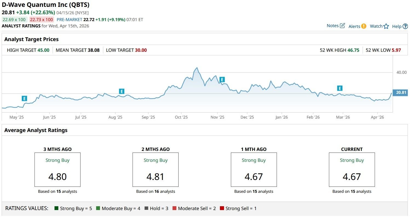The width and height of the screenshot is (410, 218).
Task: Toggle the Watch star for QBTS
Action: (x=386, y=26)
